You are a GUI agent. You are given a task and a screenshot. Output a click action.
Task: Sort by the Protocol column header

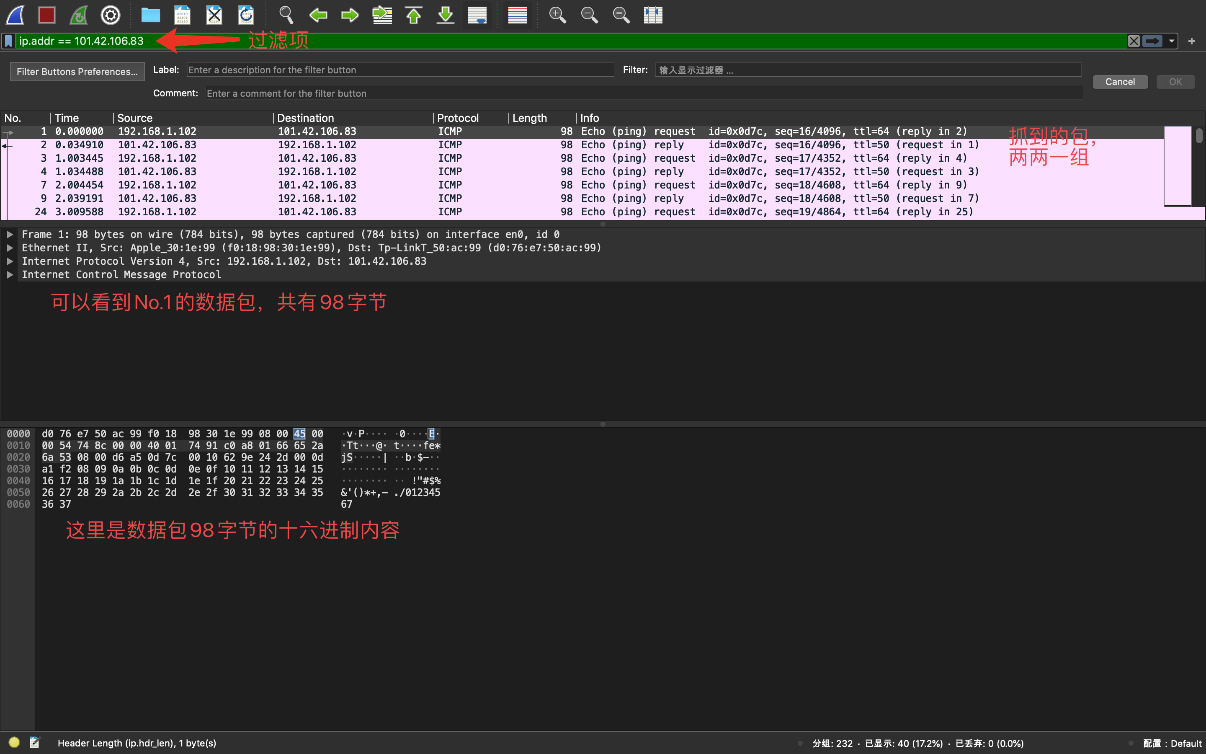tap(470, 118)
